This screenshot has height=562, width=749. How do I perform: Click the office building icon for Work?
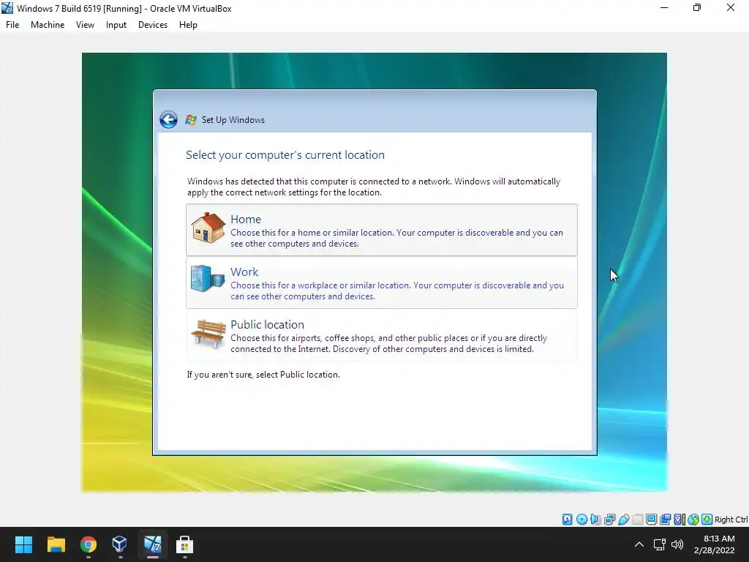click(x=207, y=279)
